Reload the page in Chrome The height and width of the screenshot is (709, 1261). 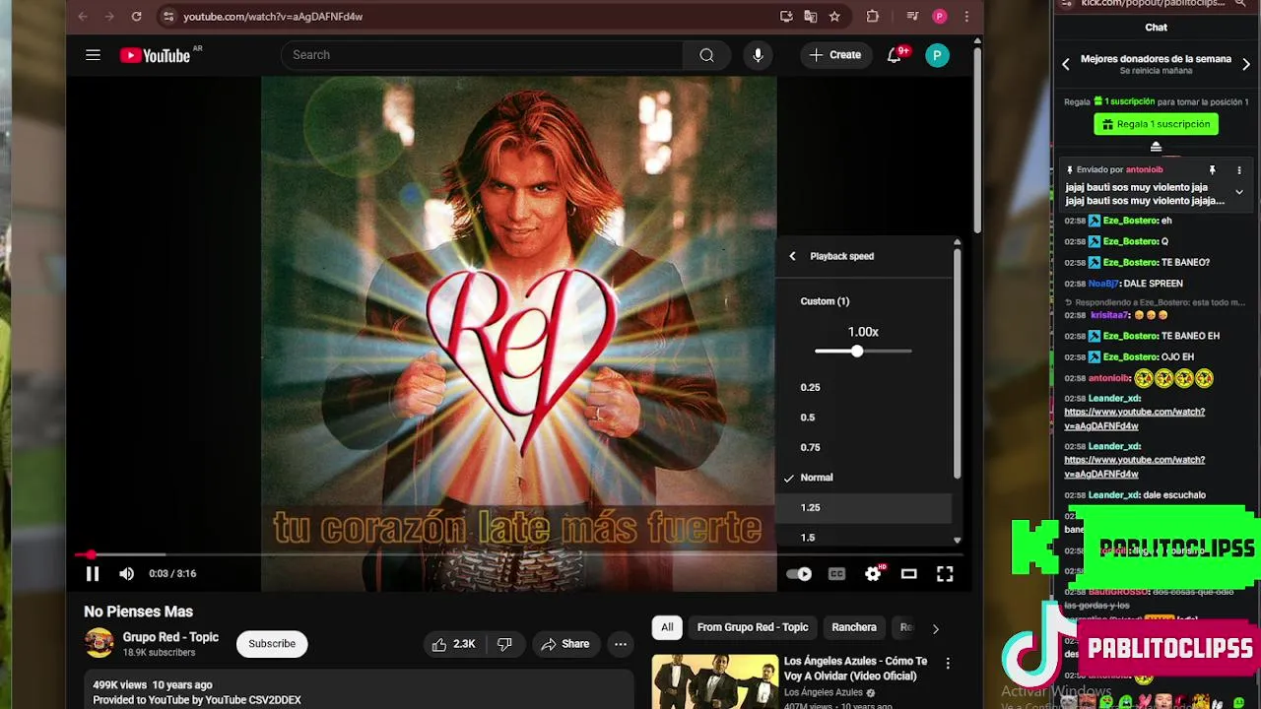click(x=136, y=16)
